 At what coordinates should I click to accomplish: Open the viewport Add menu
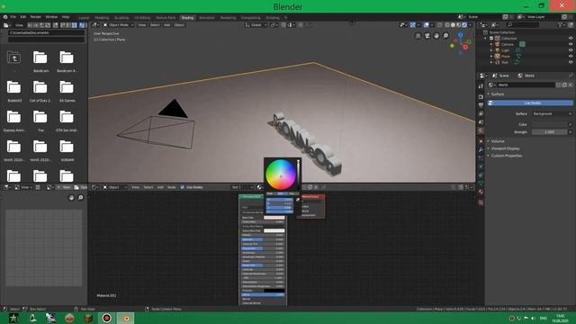(167, 25)
